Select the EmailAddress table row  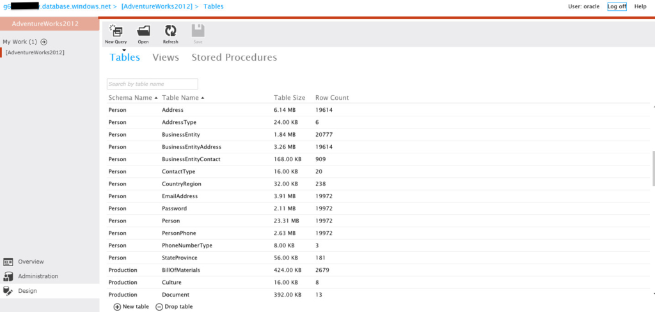tap(379, 196)
